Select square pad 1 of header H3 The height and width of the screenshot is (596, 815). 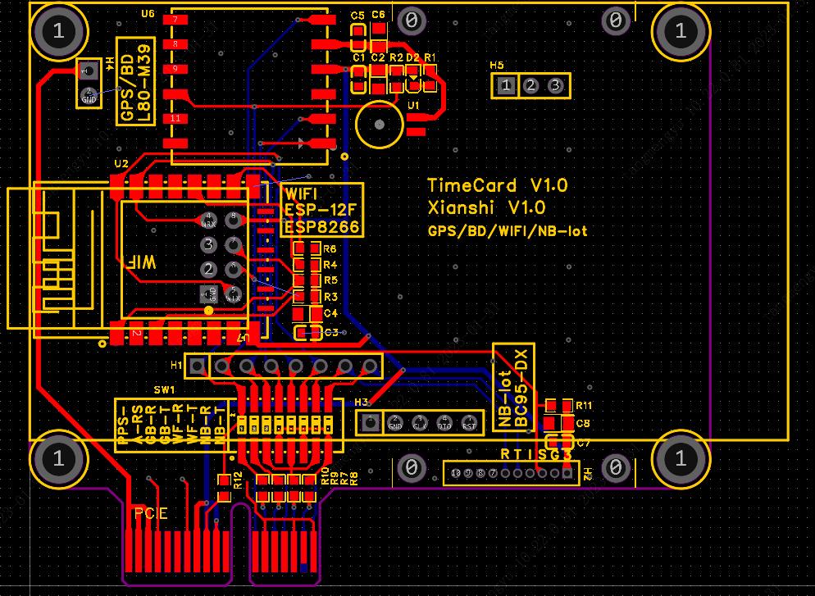pos(370,422)
